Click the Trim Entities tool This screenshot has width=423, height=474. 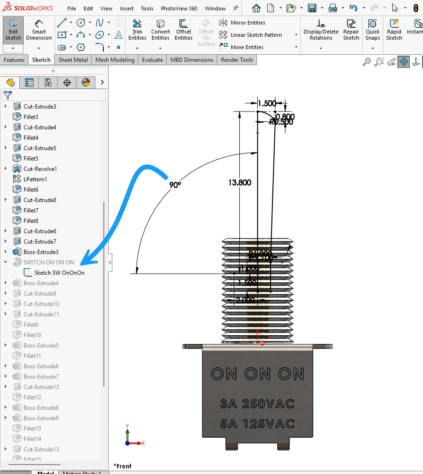137,30
